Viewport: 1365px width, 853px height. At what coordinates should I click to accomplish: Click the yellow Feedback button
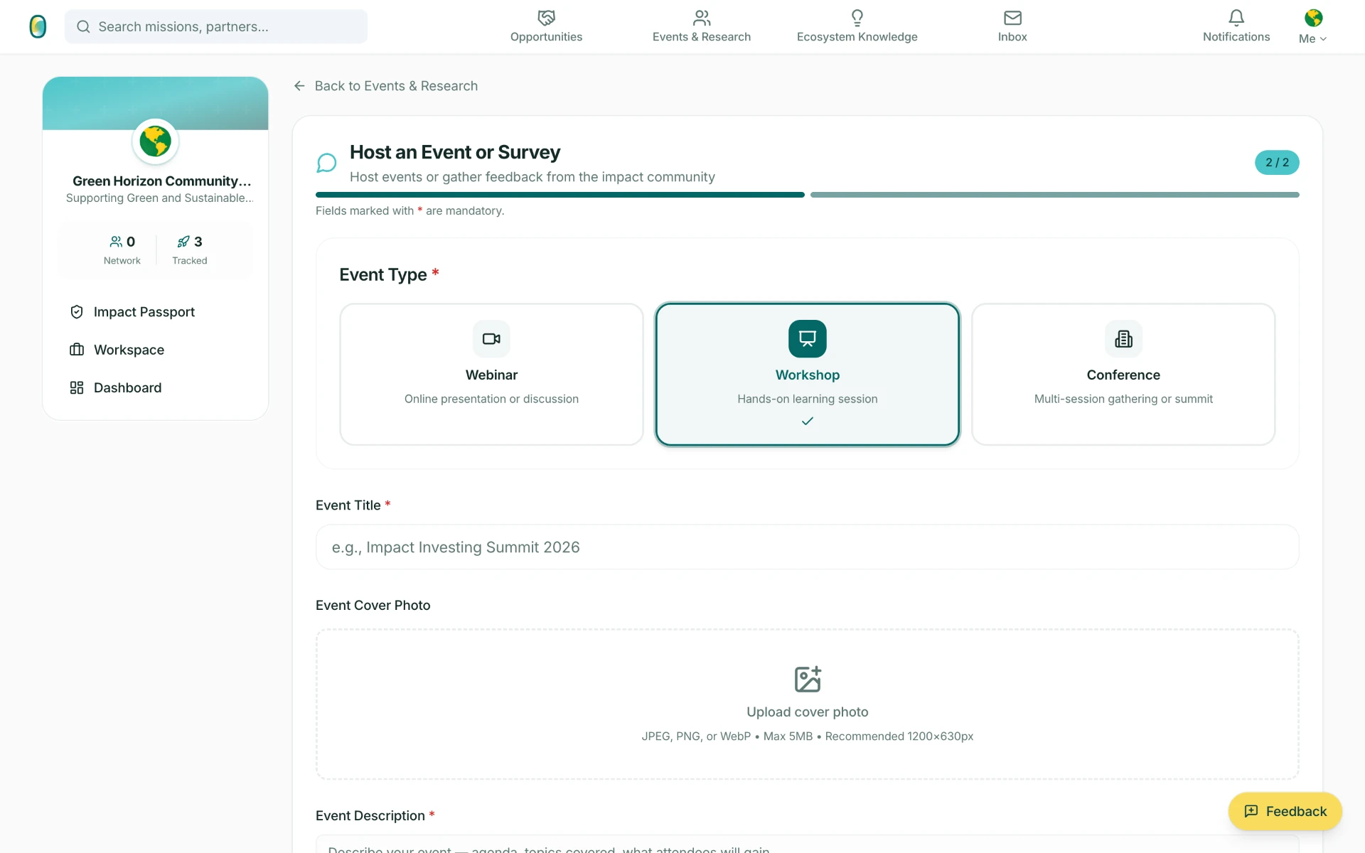click(x=1285, y=811)
